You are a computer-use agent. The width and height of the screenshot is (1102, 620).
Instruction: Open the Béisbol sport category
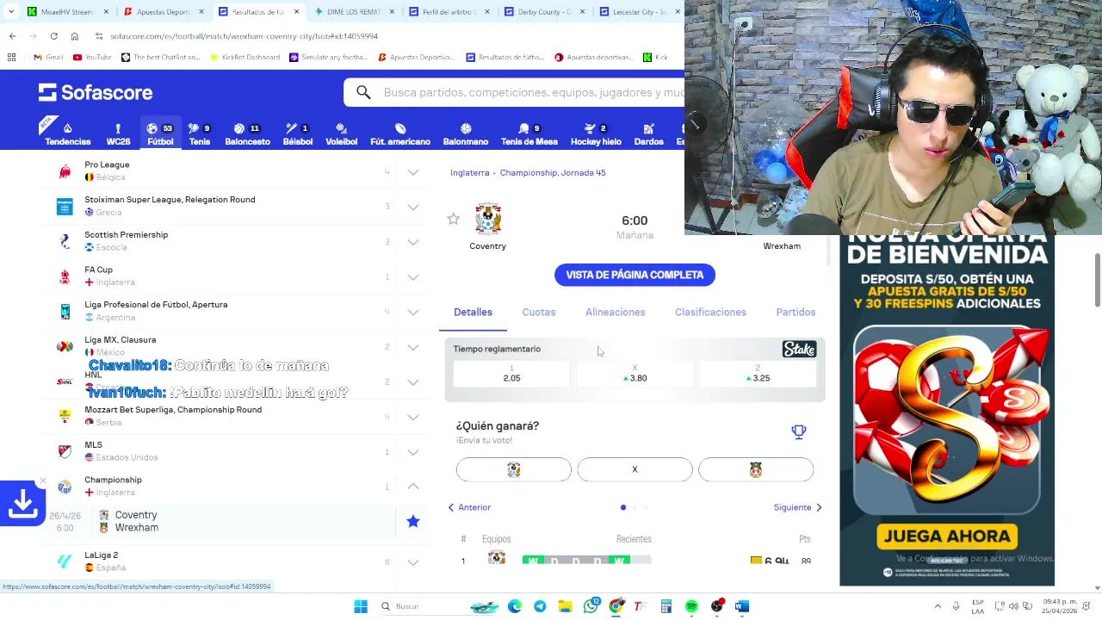coord(298,133)
